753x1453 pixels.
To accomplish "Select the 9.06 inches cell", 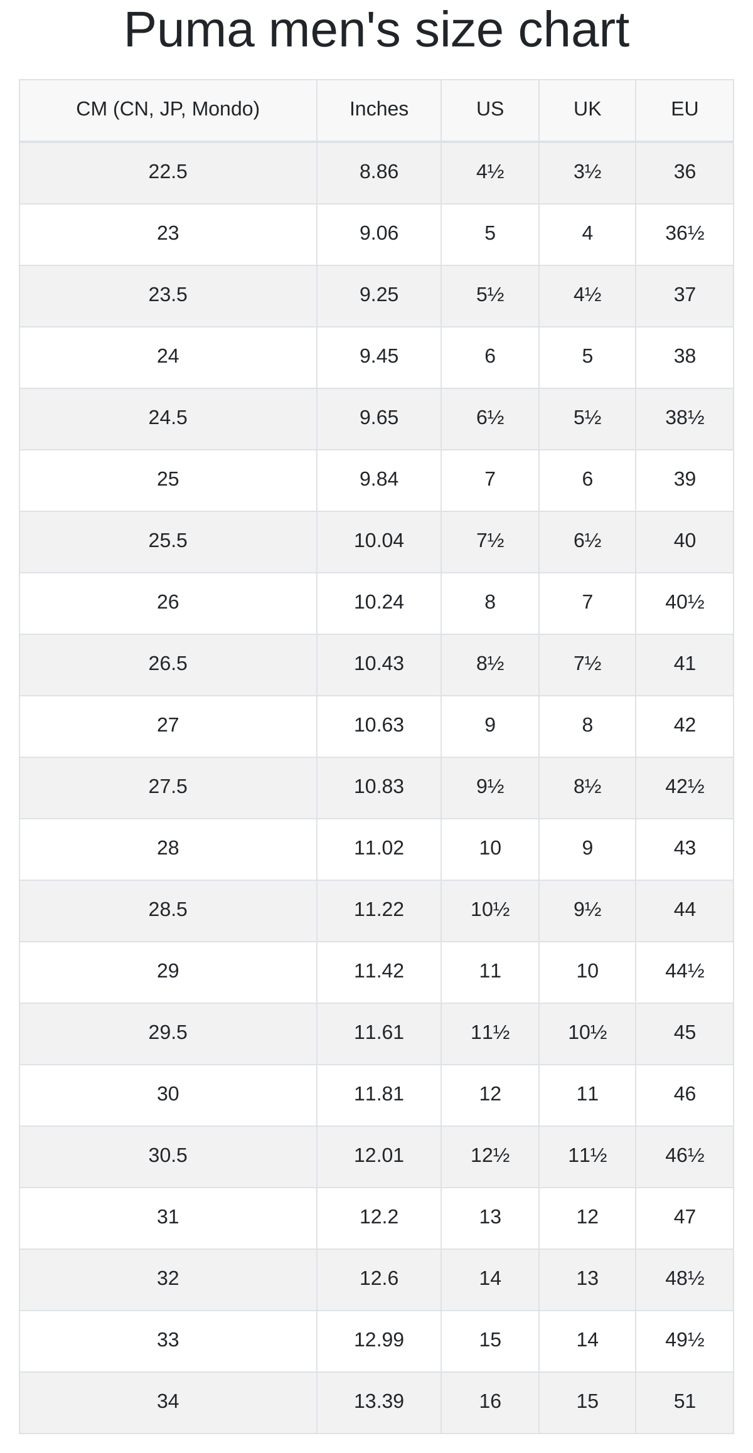I will tap(379, 234).
